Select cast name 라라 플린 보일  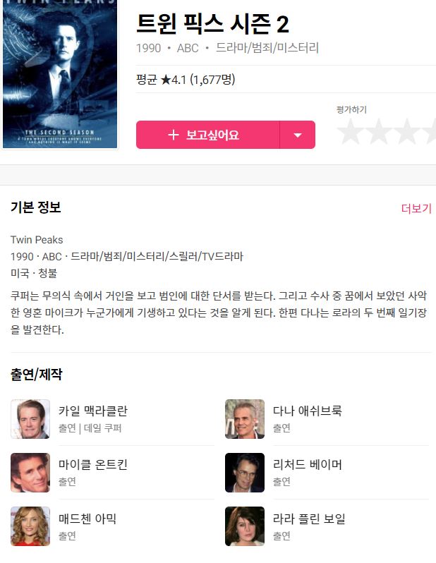tap(309, 519)
